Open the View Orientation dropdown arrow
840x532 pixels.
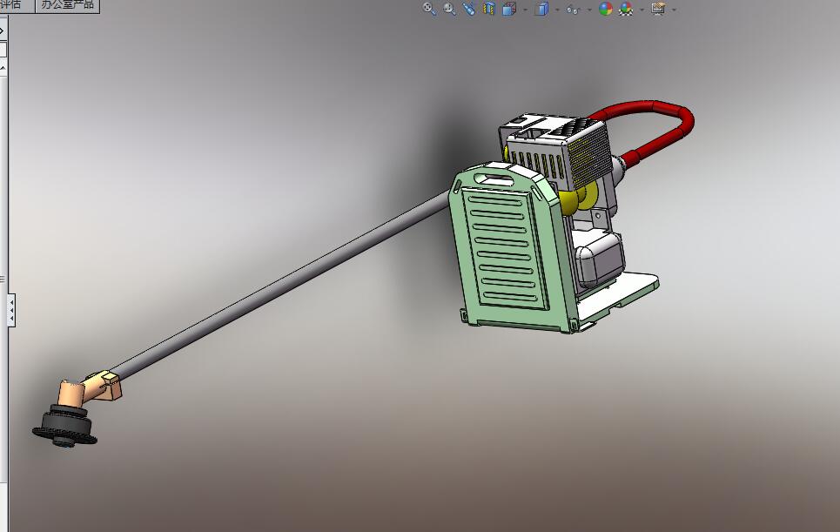525,10
